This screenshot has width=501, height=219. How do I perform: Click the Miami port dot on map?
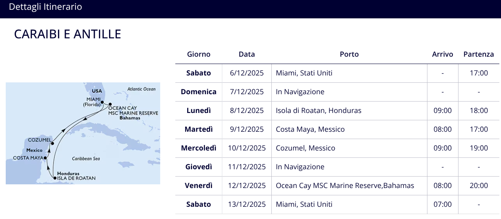click(103, 102)
